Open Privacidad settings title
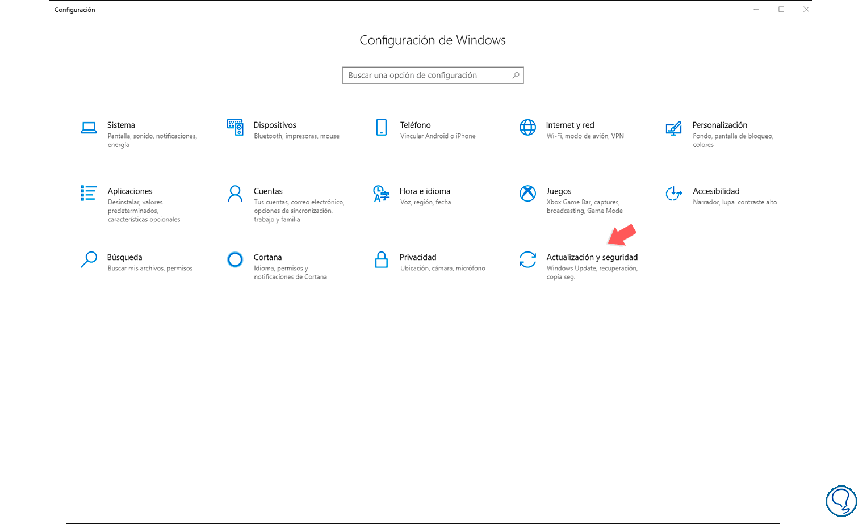 418,257
